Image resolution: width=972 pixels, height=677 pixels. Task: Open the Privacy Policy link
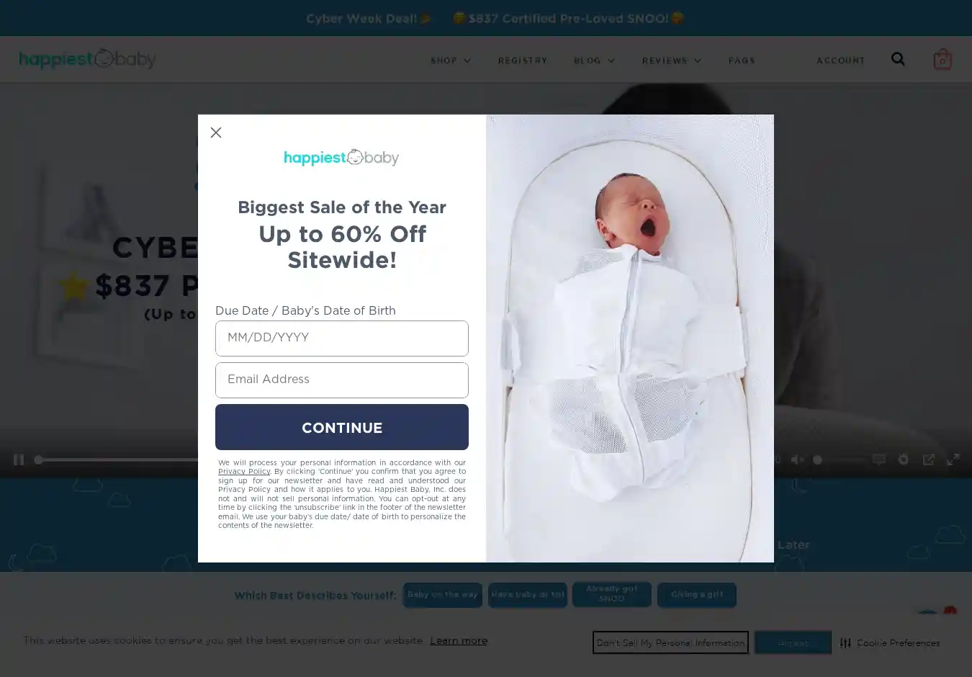244,472
